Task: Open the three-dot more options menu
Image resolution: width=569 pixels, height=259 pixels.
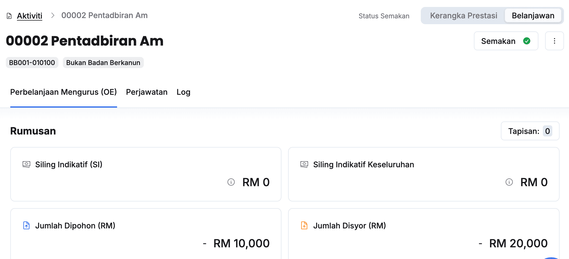Action: click(x=554, y=41)
